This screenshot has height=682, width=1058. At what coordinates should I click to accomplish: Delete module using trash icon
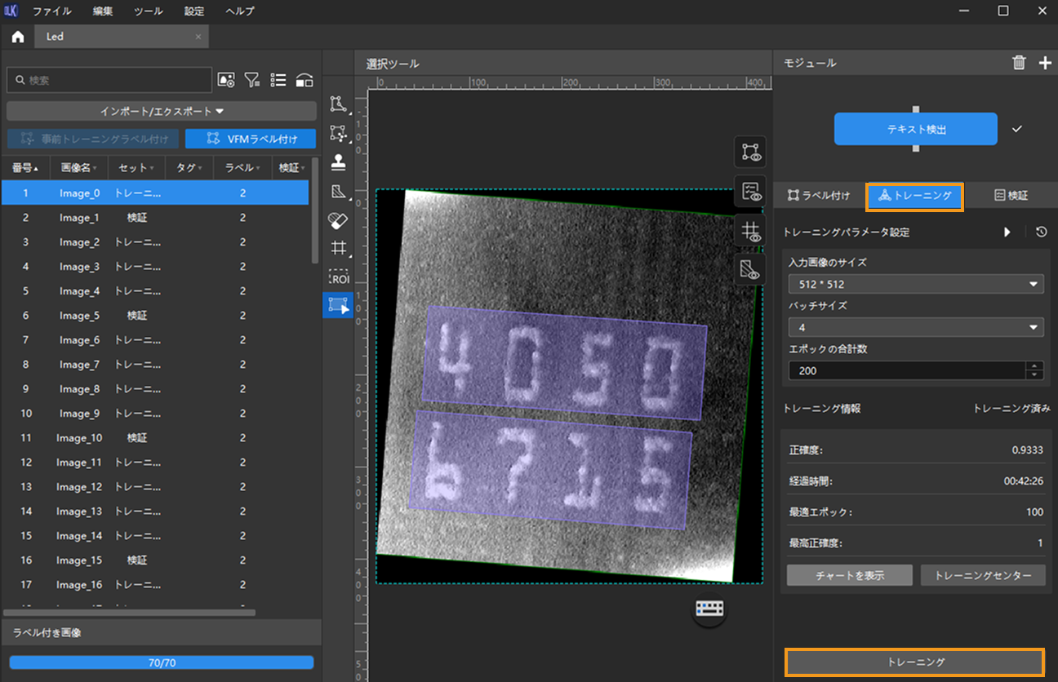click(x=1019, y=63)
